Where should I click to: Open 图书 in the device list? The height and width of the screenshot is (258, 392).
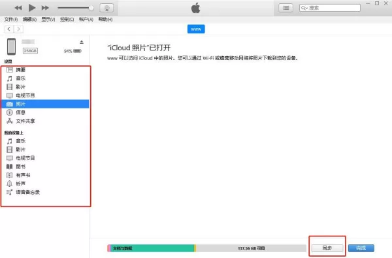(x=45, y=167)
